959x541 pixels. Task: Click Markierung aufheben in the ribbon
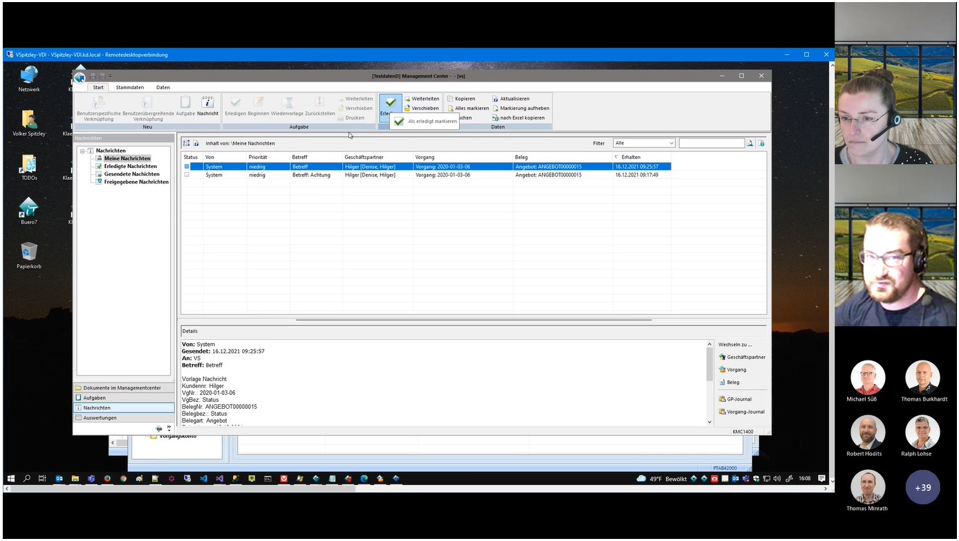click(495, 109)
